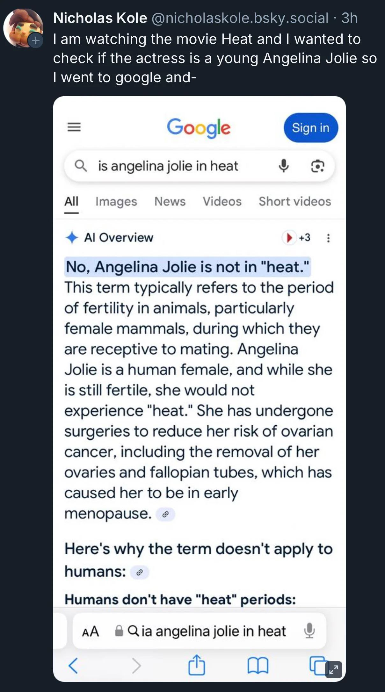Open Google Lens camera search
This screenshot has height=692, width=385.
pos(317,166)
